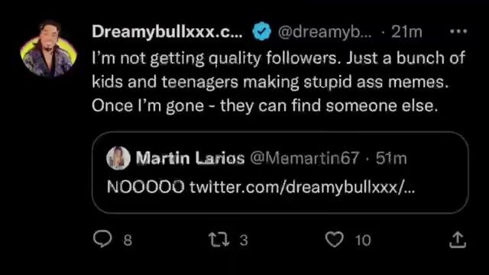Open the tweet text about quality followers
This screenshot has width=489, height=275.
pos(278,82)
